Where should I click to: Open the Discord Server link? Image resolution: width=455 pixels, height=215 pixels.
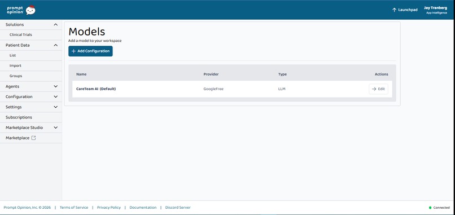[x=178, y=208]
